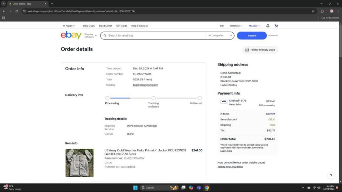Click the Tracking available step circle
342x192 pixels.
coord(153,98)
